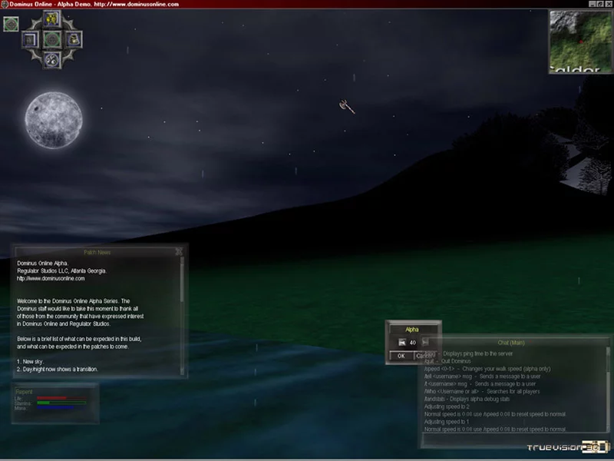
Task: Close the Patch News window
Action: [x=179, y=252]
